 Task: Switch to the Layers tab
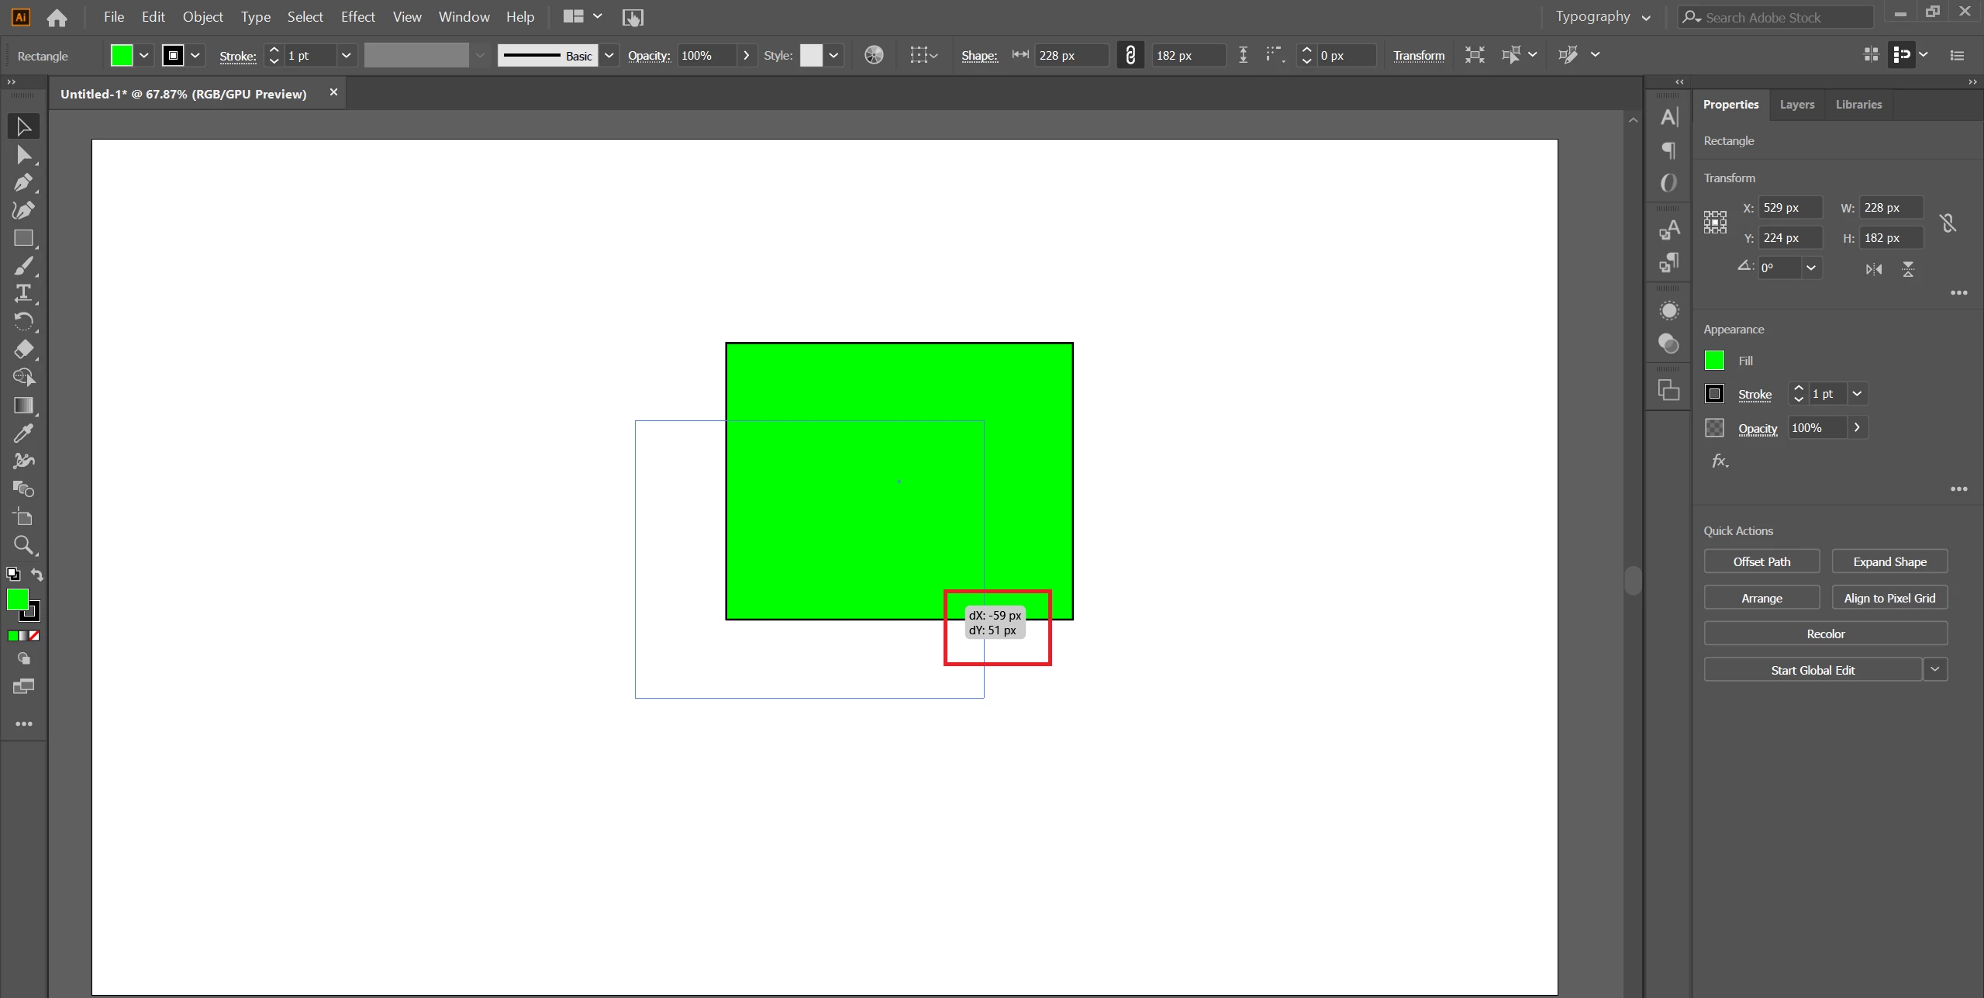[1796, 105]
